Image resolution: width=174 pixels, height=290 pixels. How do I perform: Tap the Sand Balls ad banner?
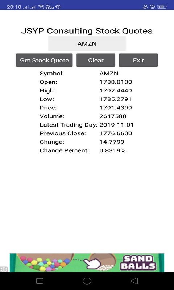[87, 262]
